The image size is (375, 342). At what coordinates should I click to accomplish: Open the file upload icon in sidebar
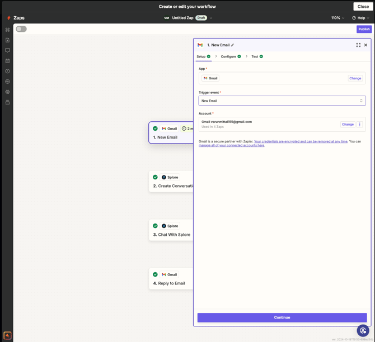pos(8,40)
